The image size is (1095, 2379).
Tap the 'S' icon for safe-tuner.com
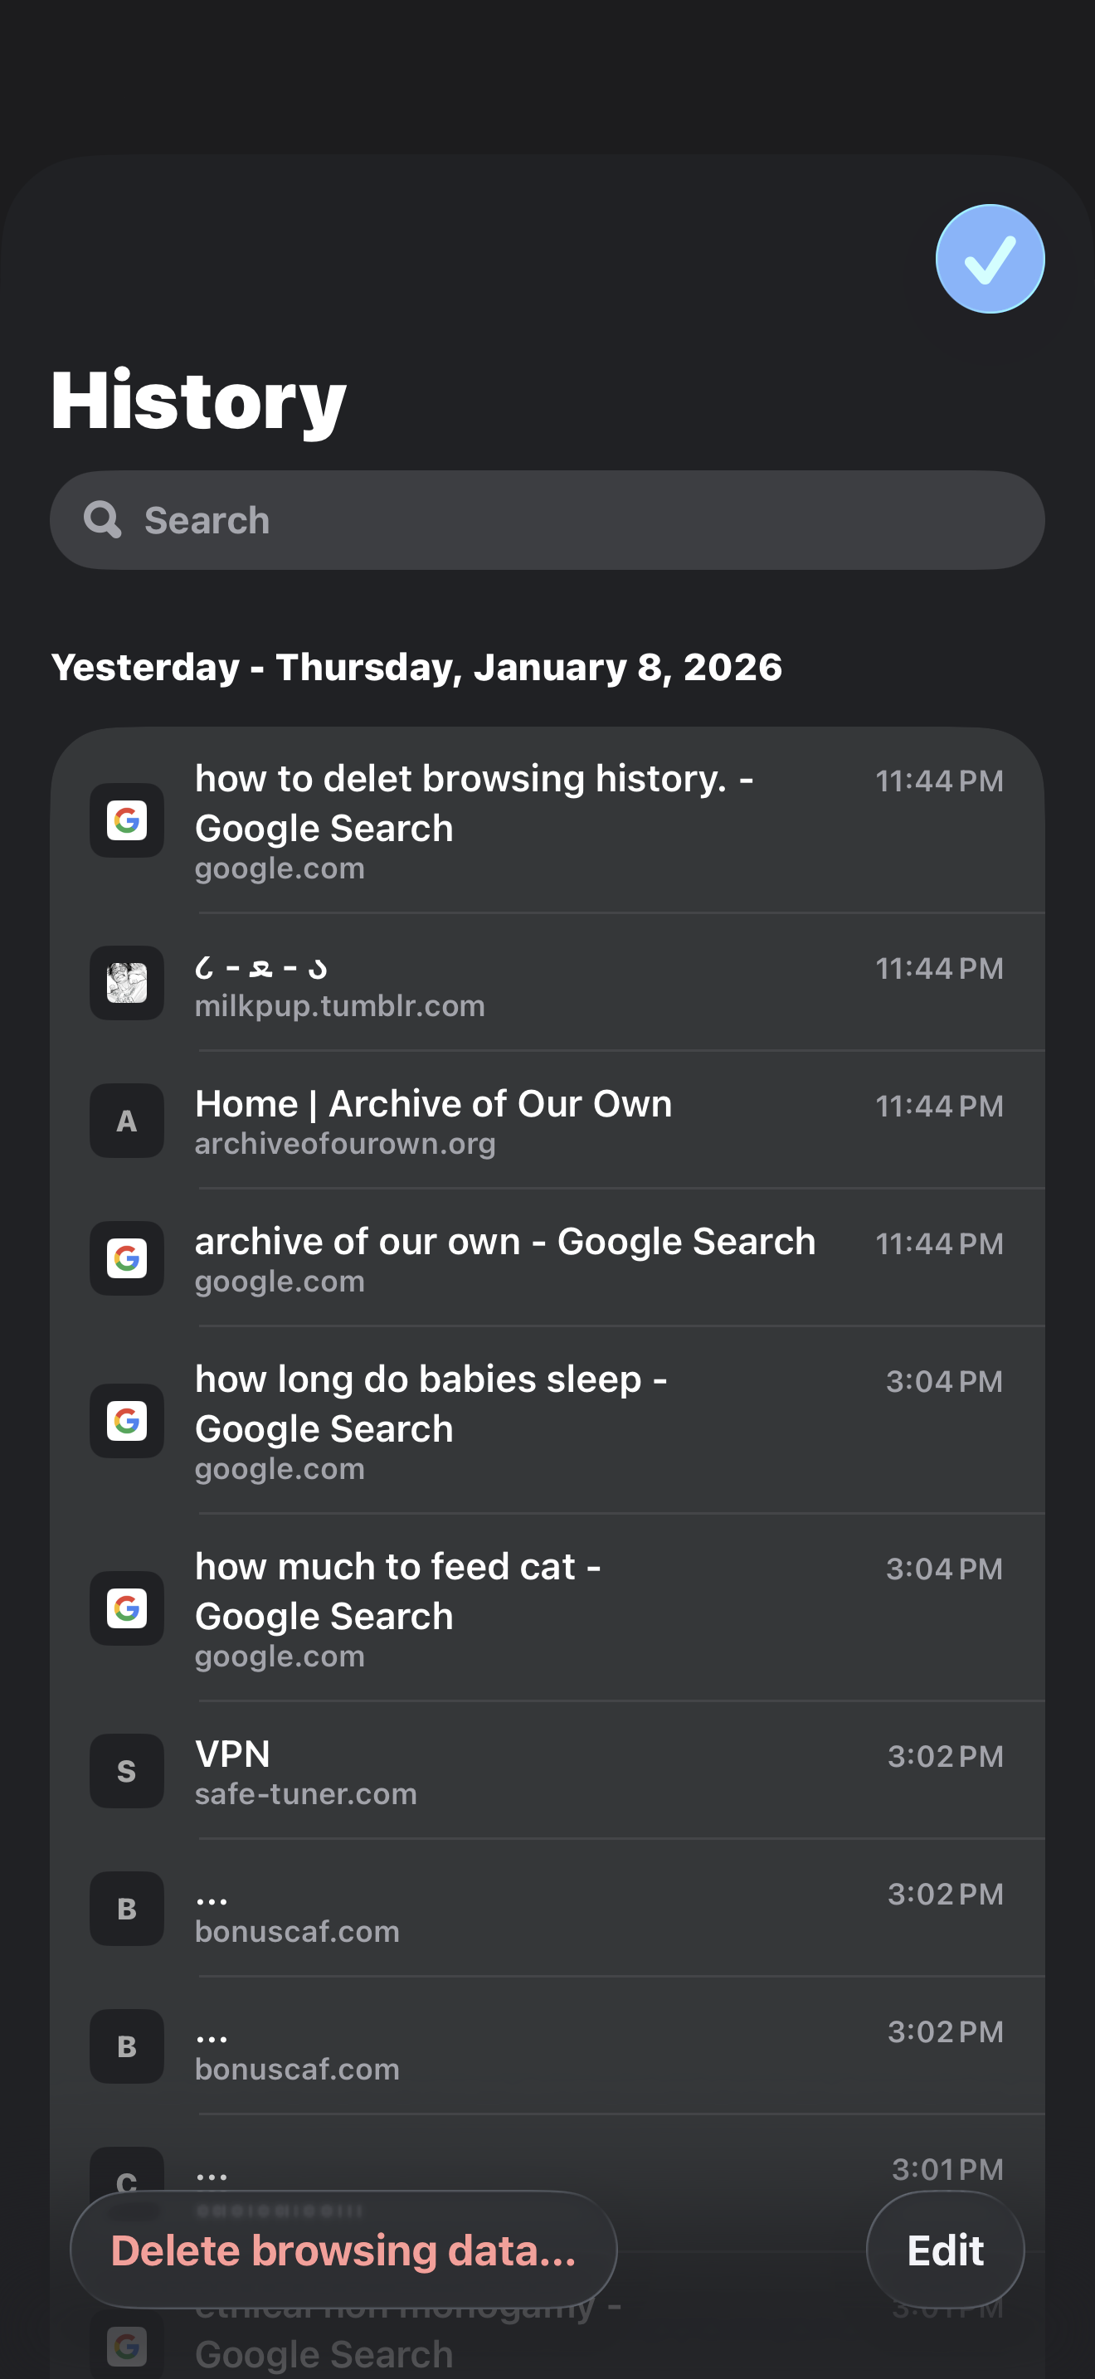pos(126,1770)
